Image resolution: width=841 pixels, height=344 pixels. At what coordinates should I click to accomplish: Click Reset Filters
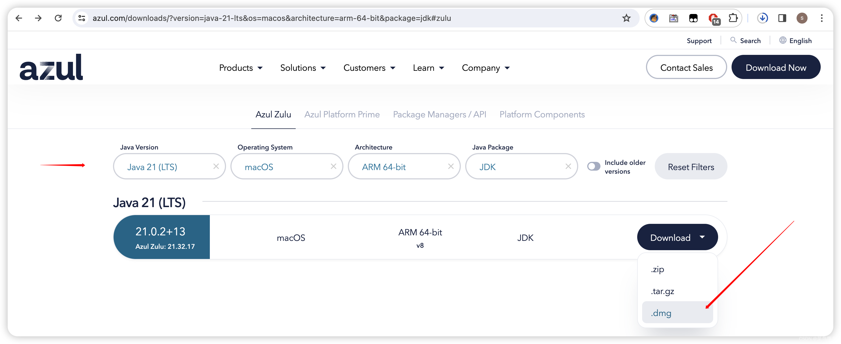click(691, 167)
